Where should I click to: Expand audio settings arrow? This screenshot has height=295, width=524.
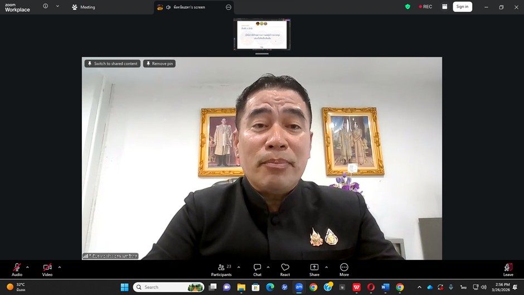28,267
